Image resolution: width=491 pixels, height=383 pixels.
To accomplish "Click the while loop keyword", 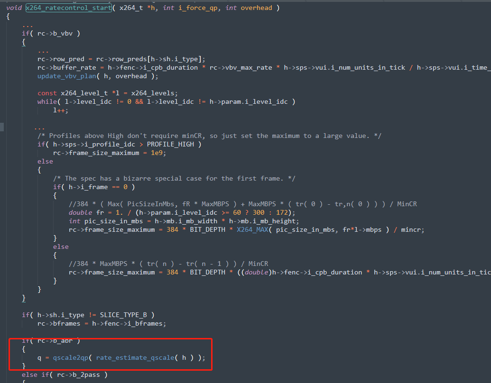I will [47, 102].
